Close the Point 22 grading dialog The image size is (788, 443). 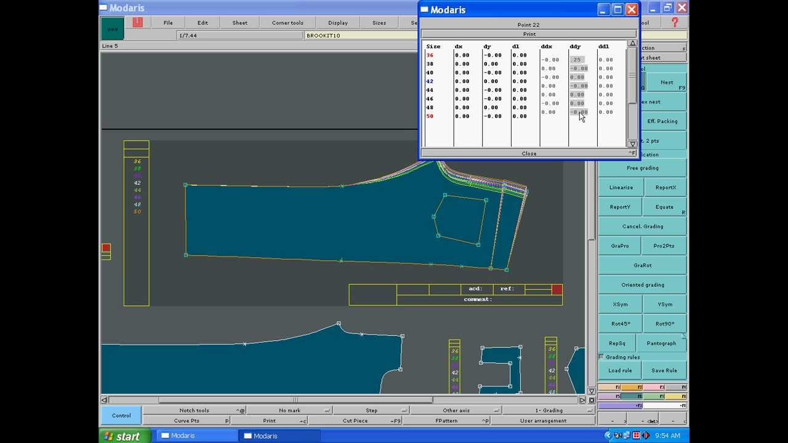click(529, 153)
